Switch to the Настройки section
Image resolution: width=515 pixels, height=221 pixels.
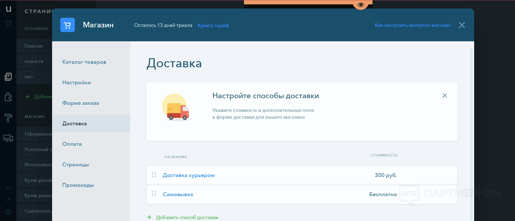[76, 83]
